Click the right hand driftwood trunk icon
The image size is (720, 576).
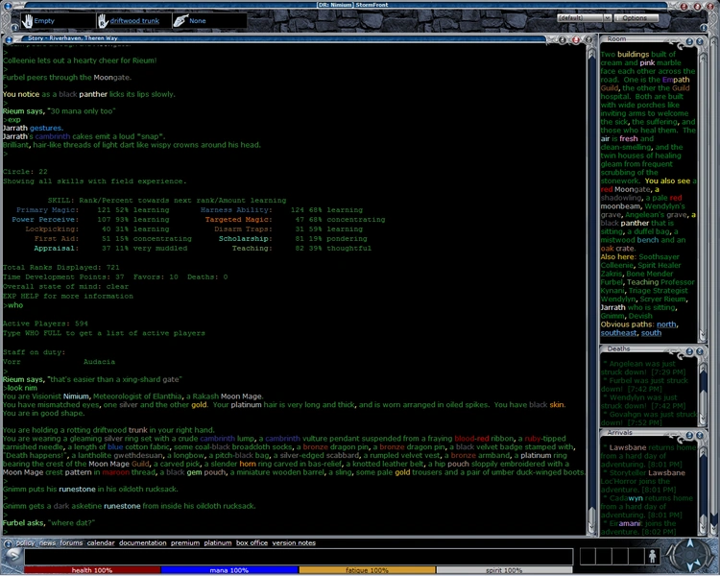104,20
